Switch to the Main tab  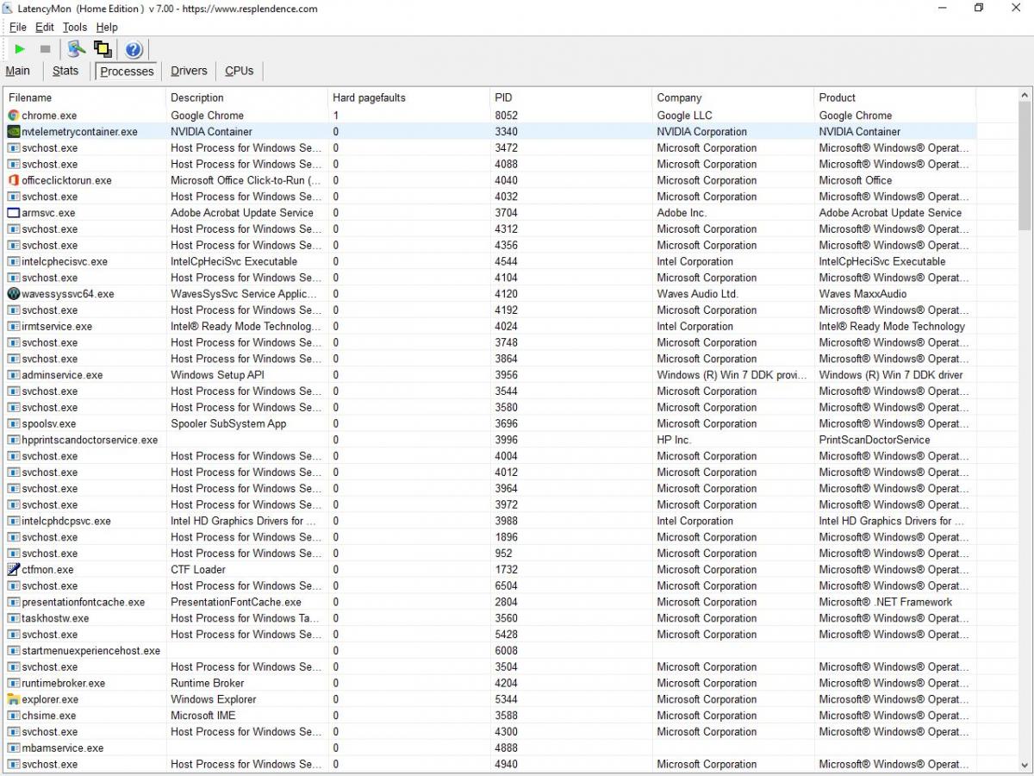18,71
